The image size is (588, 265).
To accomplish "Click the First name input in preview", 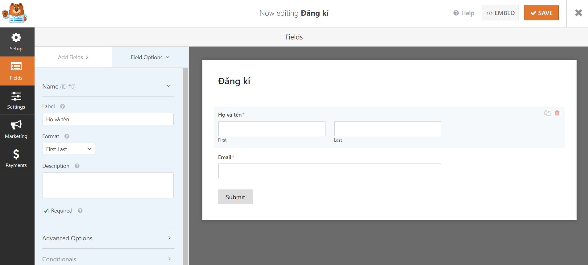I will (x=272, y=129).
